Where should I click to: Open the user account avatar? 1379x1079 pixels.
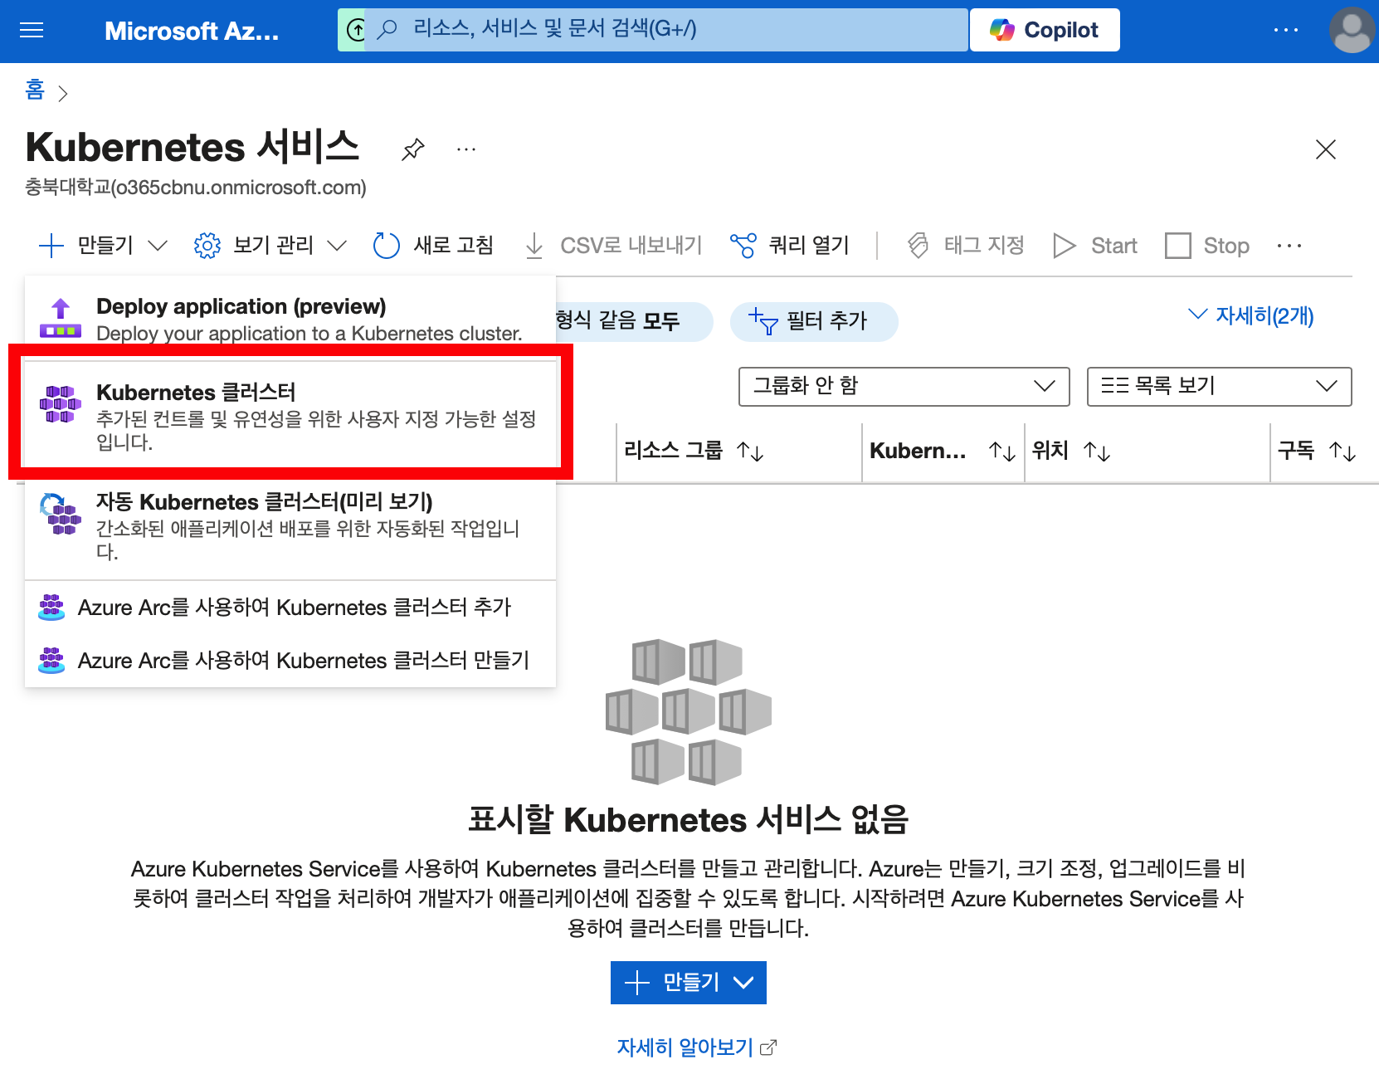(1352, 30)
